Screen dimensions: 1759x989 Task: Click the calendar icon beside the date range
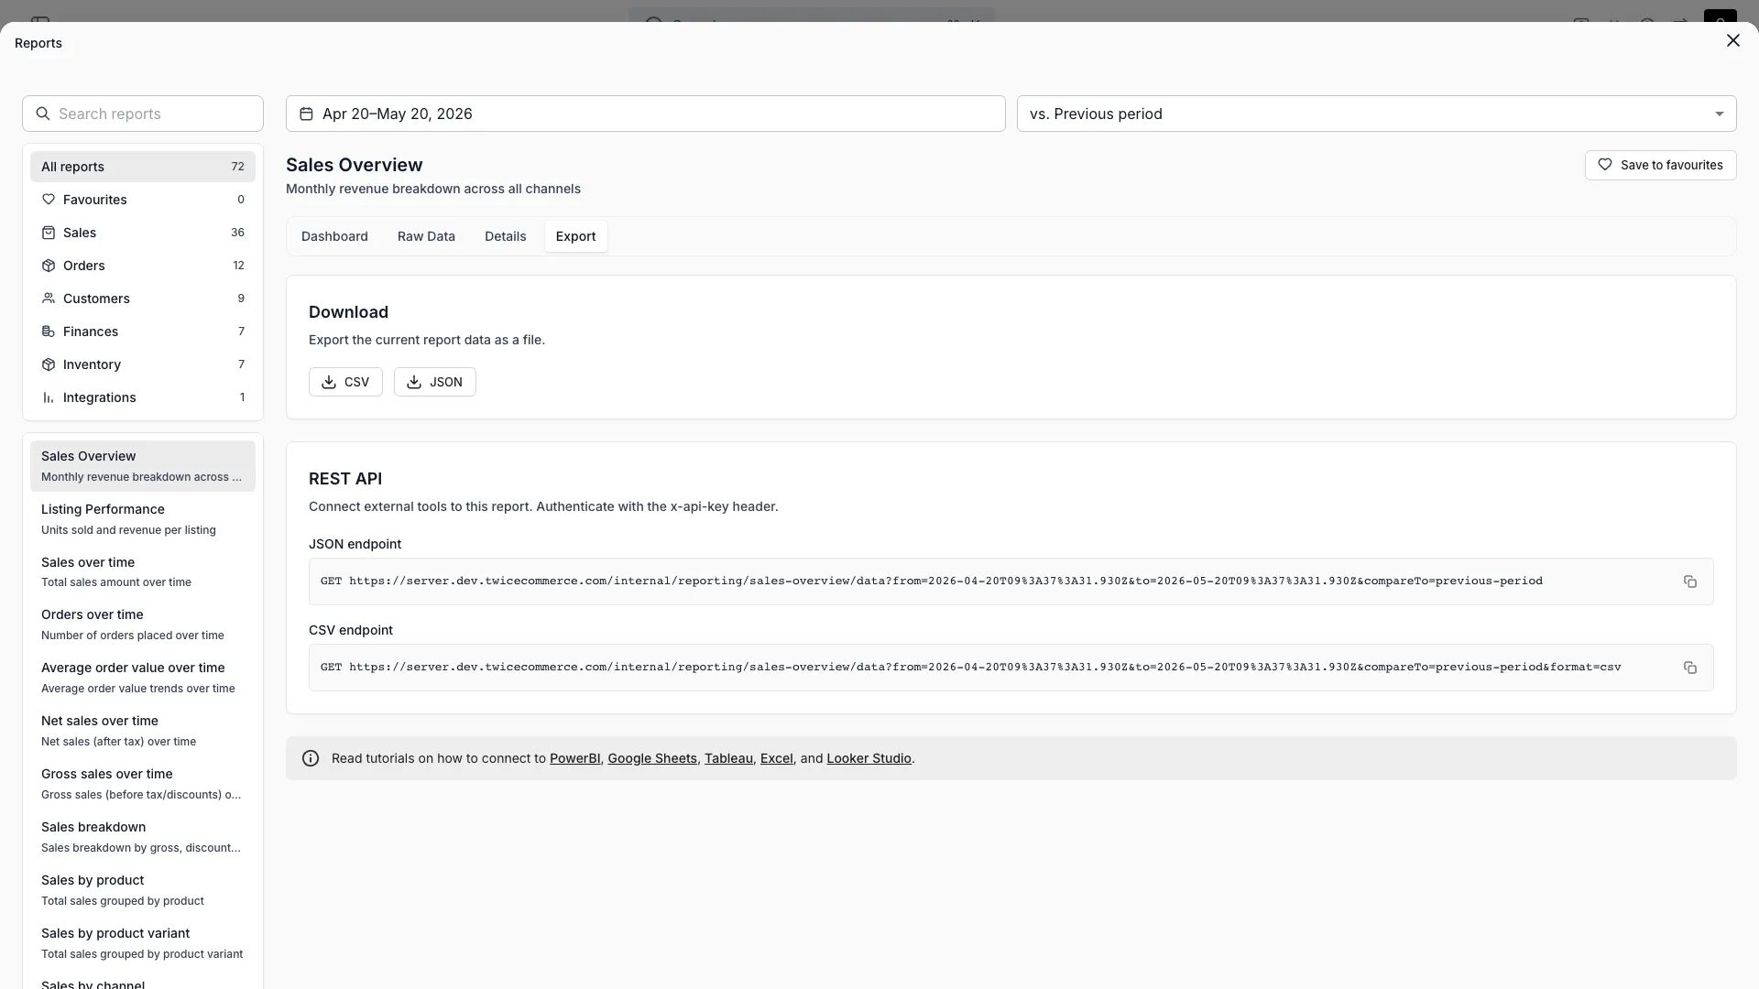point(306,114)
